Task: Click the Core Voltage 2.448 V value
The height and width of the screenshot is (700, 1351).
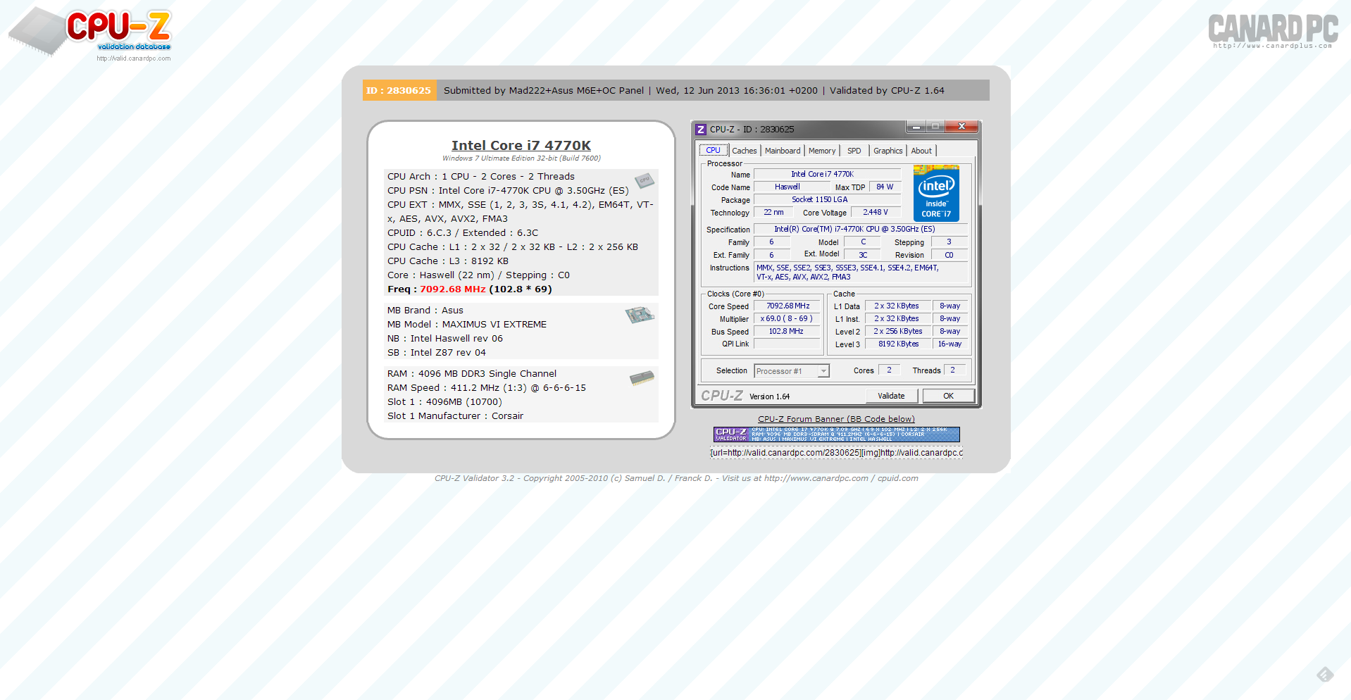Action: pyautogui.click(x=876, y=213)
